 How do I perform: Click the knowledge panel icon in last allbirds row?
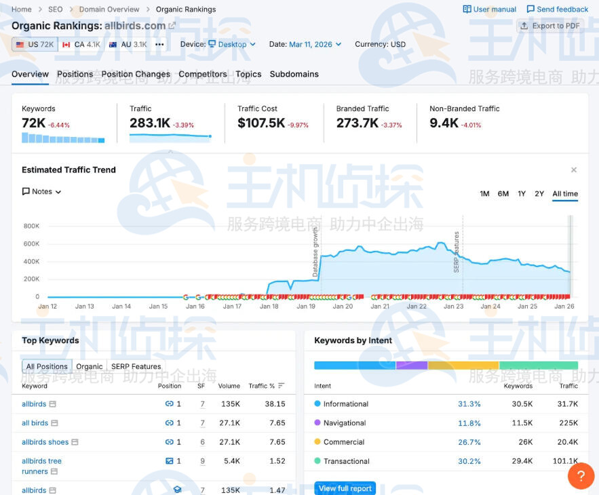177,490
